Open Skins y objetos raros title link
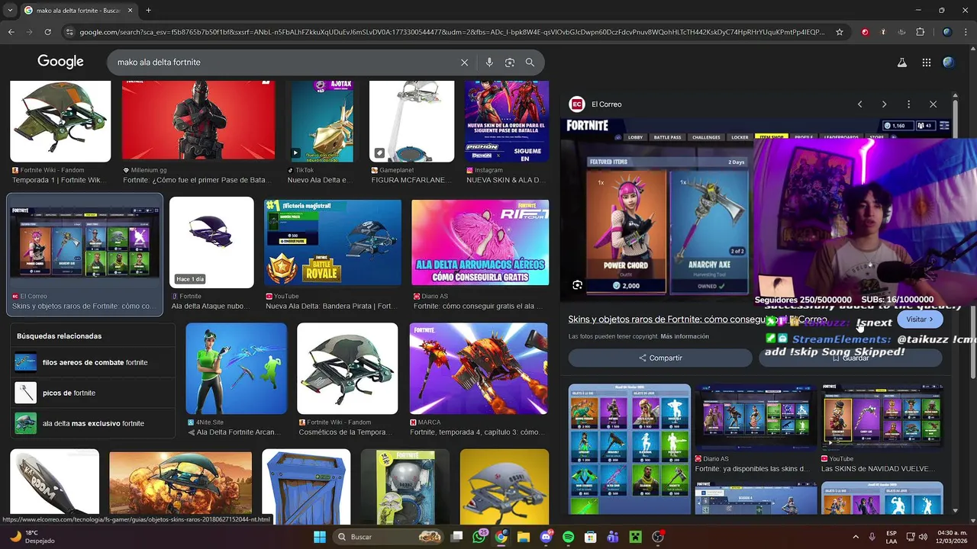The height and width of the screenshot is (549, 977). [697, 319]
